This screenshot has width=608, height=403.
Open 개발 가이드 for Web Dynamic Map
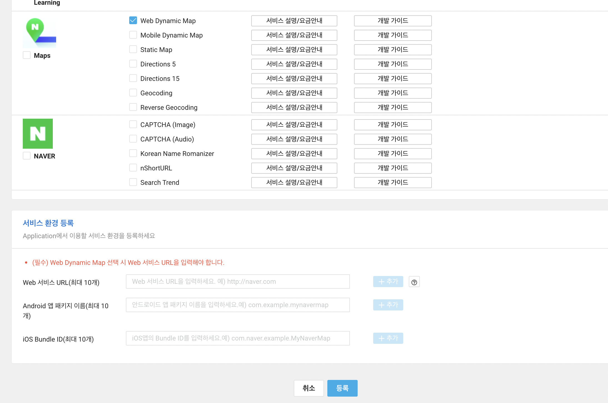tap(393, 21)
